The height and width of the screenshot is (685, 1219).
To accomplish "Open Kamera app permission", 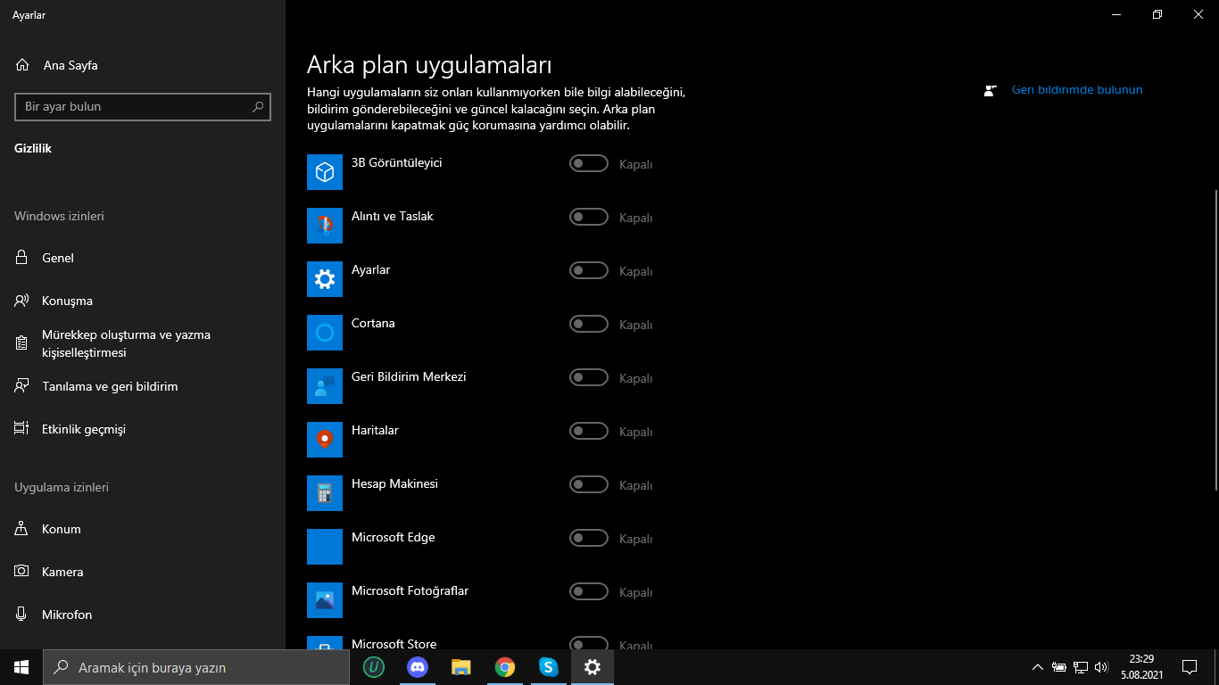I will tap(143, 572).
